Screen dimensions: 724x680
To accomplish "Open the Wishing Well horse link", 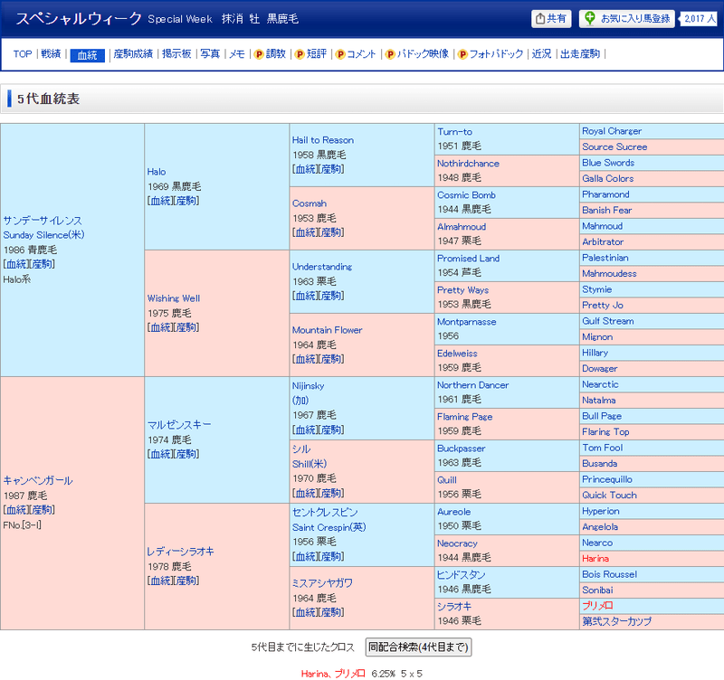I will (x=174, y=298).
